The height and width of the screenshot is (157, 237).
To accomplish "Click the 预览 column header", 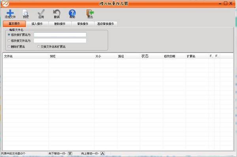I will [71, 56].
